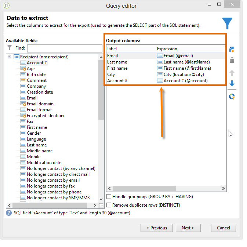This screenshot has height=247, width=247.
Task: Enable Remove duplicate rows checkbox
Action: coord(109,205)
